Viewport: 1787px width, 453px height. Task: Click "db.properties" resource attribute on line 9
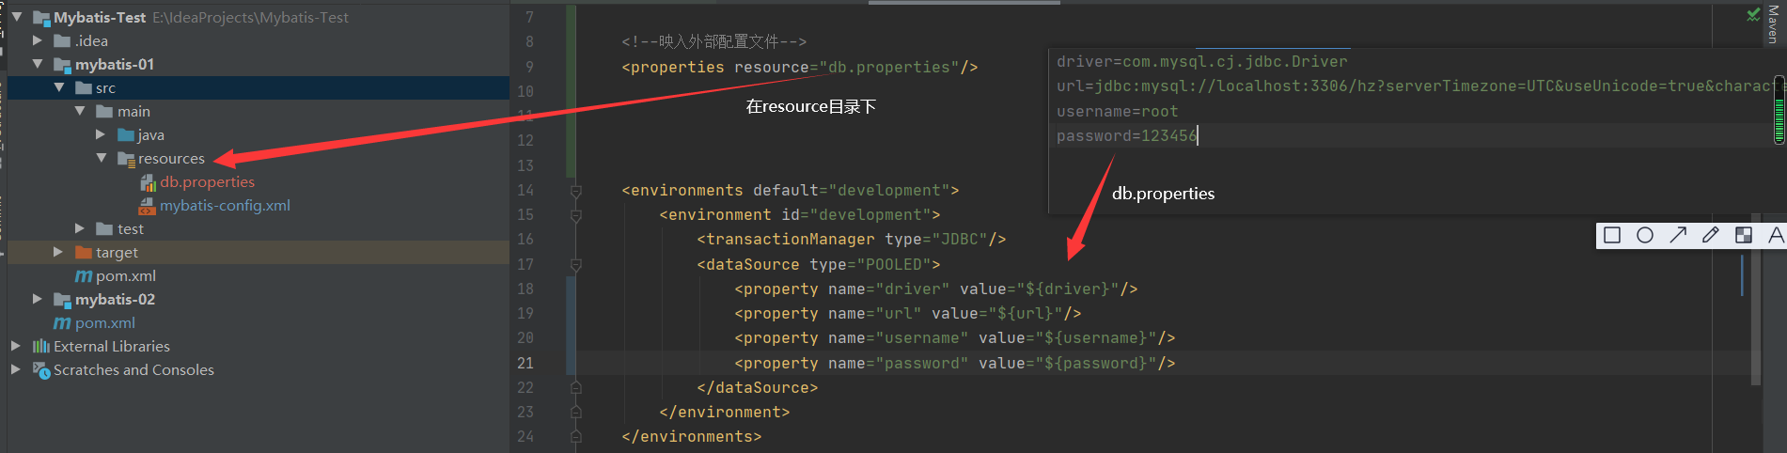(x=889, y=68)
